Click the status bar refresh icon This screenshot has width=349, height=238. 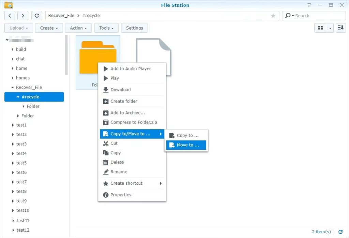tap(340, 232)
